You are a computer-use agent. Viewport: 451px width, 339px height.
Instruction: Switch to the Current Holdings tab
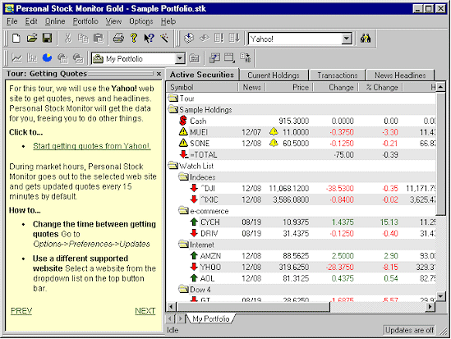[x=274, y=76]
